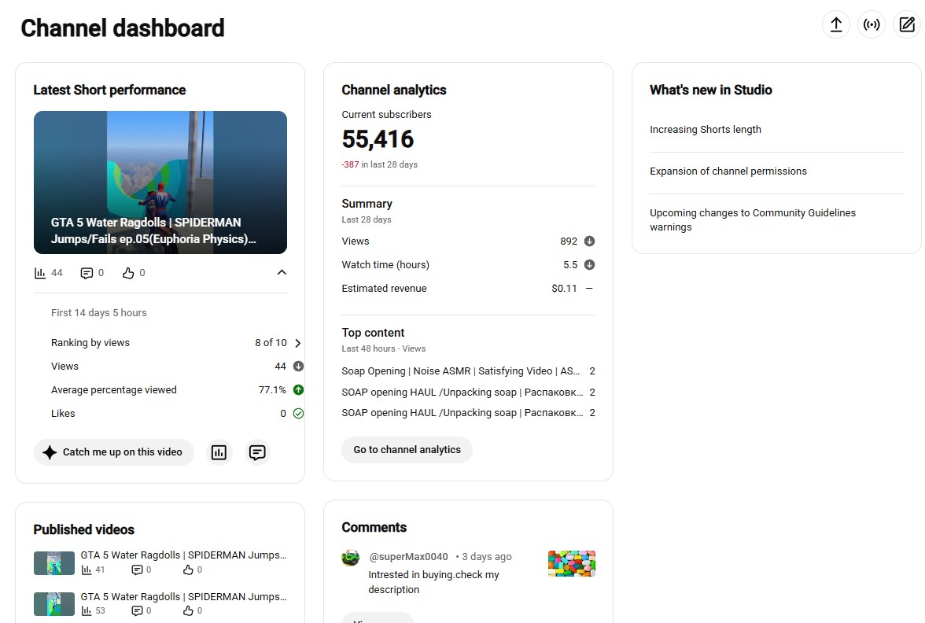This screenshot has height=623, width=925.
Task: Open video analytics icon beside Catch me up
Action: (x=219, y=452)
